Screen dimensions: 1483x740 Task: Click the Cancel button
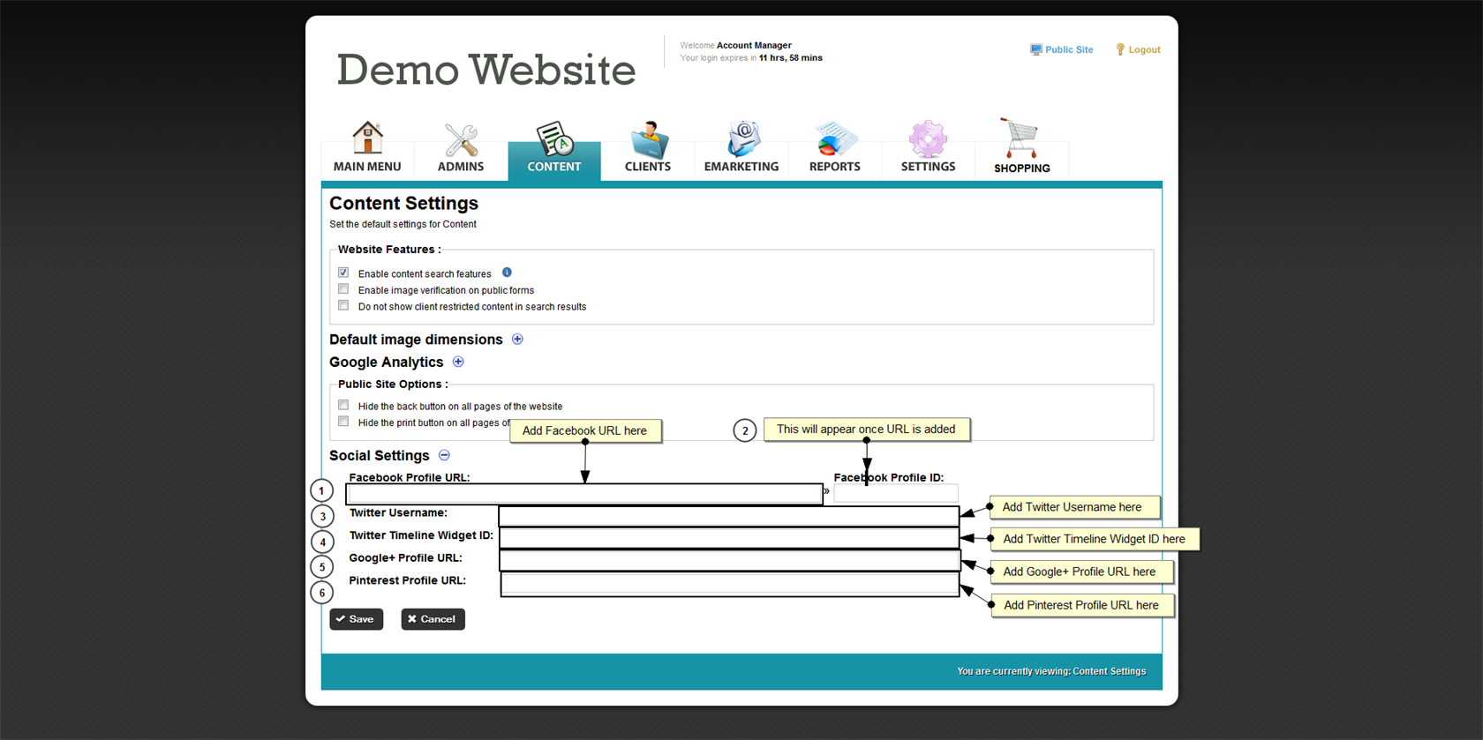point(433,619)
